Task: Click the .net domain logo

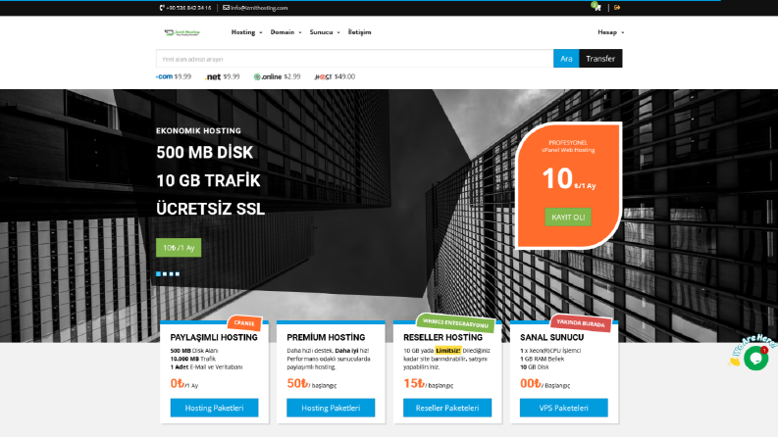Action: coord(213,76)
